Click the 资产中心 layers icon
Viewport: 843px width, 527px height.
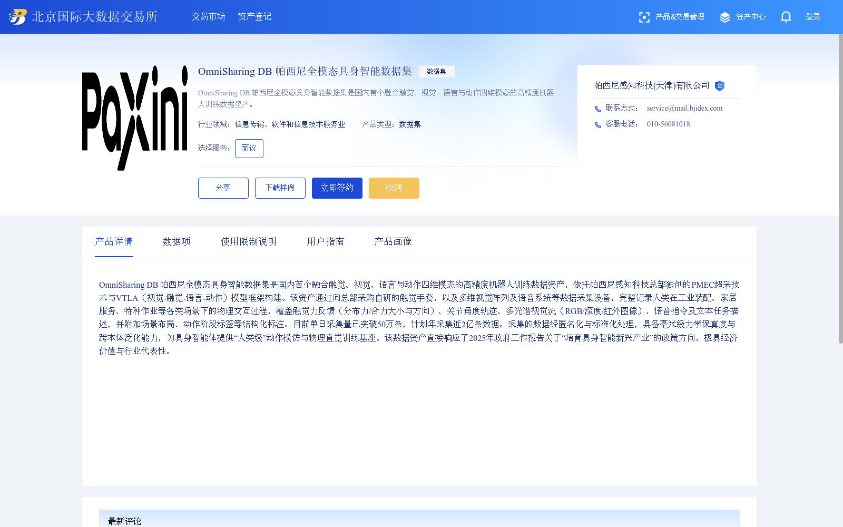[x=725, y=17]
